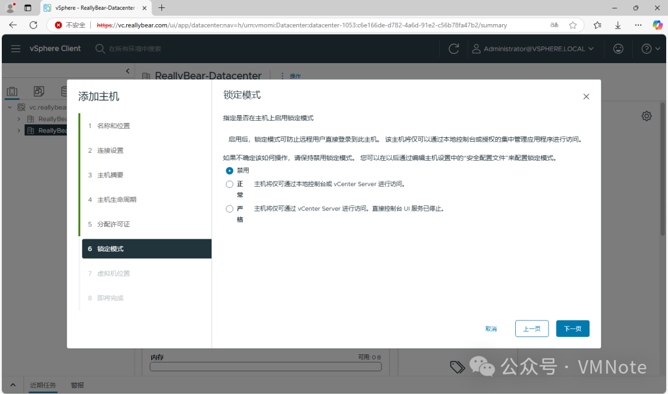Collapse the navigation sidebar chevron
The width and height of the screenshot is (668, 394).
[x=127, y=71]
